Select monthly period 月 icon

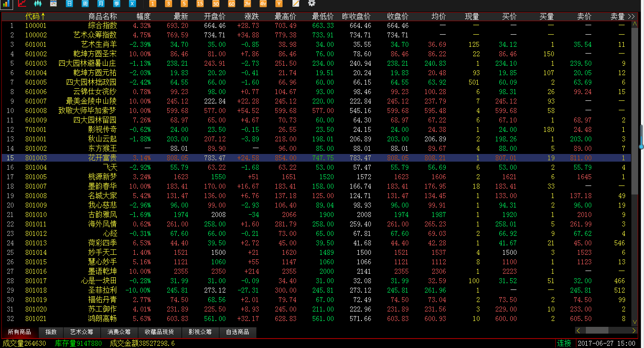(100, 4)
